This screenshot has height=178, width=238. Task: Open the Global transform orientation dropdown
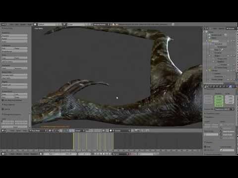[79, 131]
